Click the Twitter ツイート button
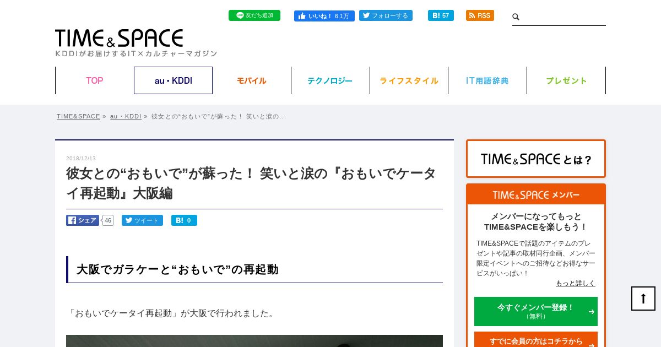661x347 pixels. point(142,220)
